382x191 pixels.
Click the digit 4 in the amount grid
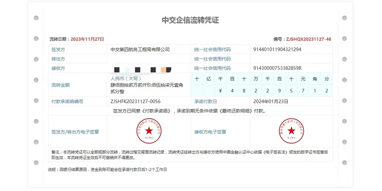pyautogui.click(x=232, y=91)
